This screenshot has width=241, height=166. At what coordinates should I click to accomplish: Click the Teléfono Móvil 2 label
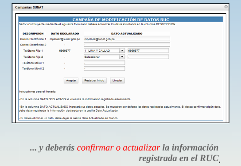[x=33, y=68]
